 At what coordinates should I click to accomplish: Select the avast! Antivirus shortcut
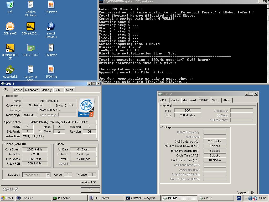(51, 27)
